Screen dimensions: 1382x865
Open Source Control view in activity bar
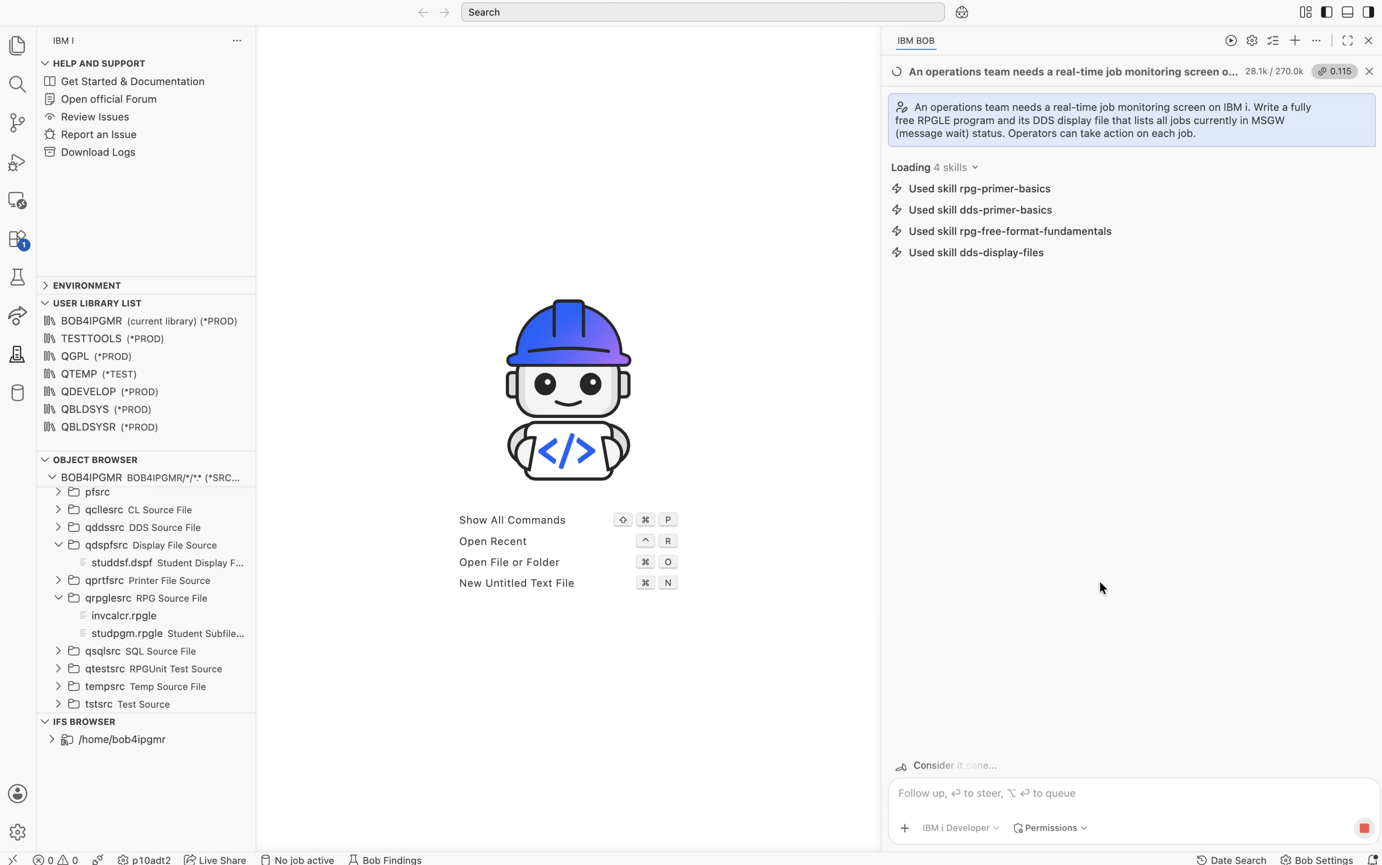[x=17, y=123]
